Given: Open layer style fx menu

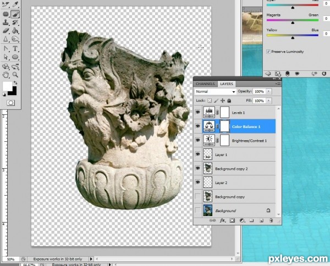Looking at the screenshot, I should [222, 220].
